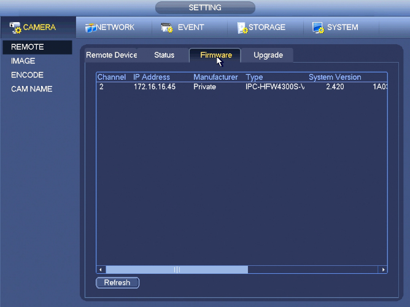Select REMOTE in the sidebar
The width and height of the screenshot is (410, 307).
coord(37,47)
